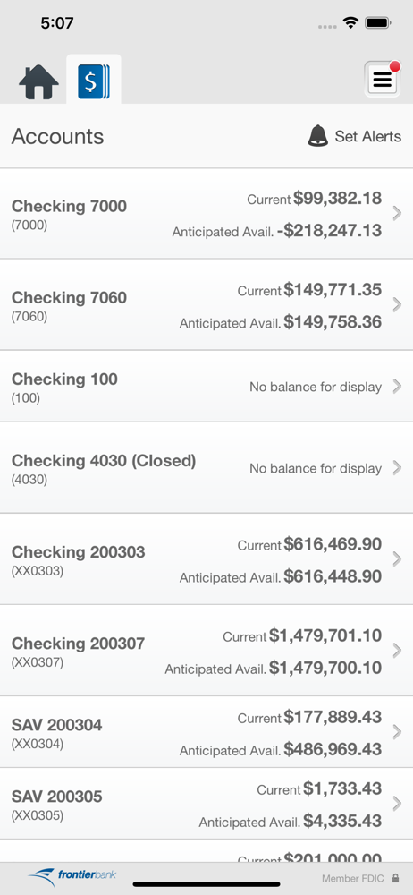Go to the Home tab icon

[x=38, y=82]
